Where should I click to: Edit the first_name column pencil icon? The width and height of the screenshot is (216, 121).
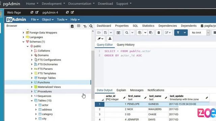click(x=145, y=98)
